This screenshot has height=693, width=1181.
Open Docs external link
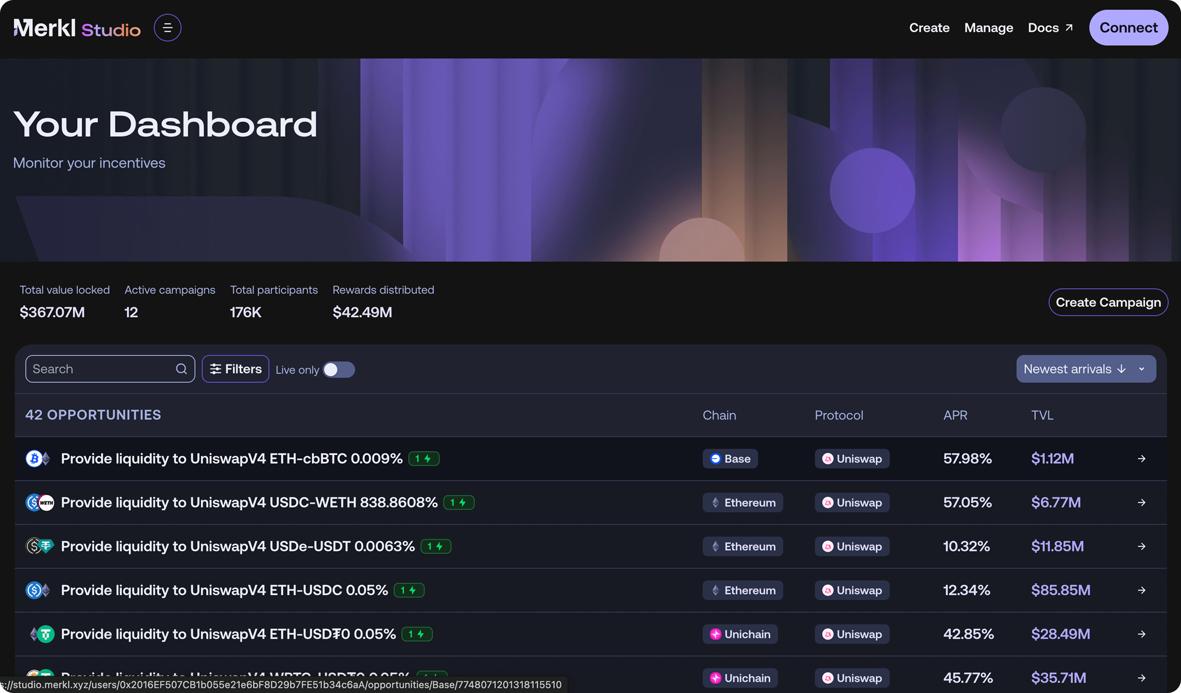pyautogui.click(x=1050, y=27)
